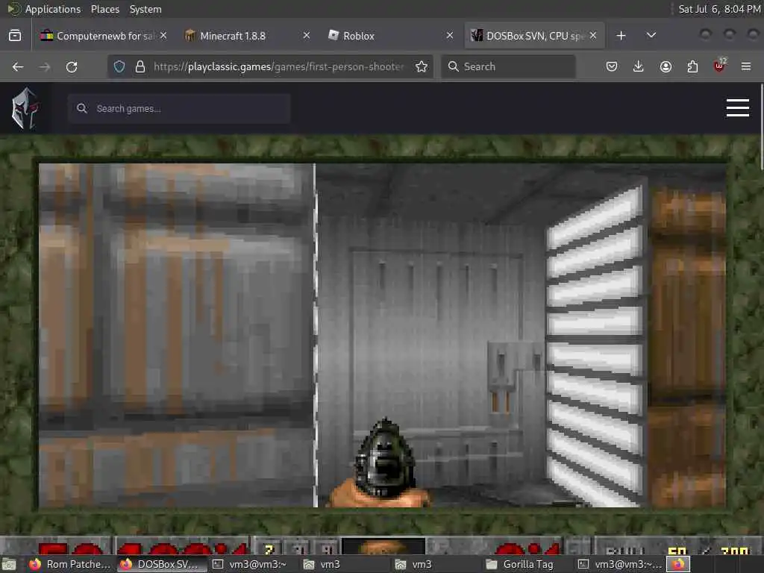764x573 pixels.
Task: Open Firefox recent tabs view icon
Action: click(15, 36)
